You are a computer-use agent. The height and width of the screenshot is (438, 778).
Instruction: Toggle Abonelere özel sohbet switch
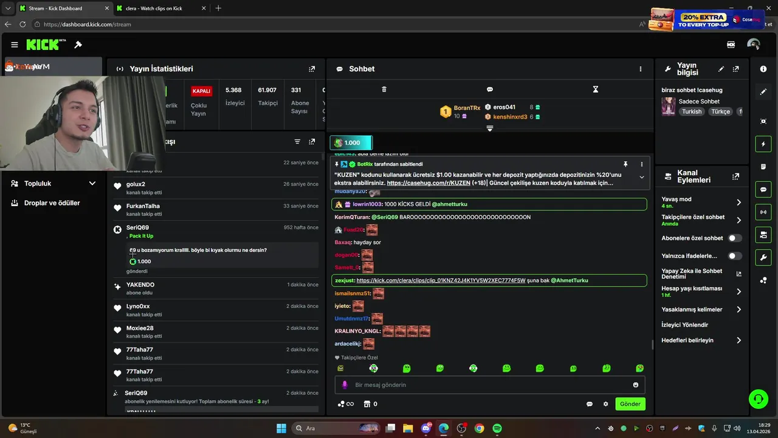[x=735, y=238]
